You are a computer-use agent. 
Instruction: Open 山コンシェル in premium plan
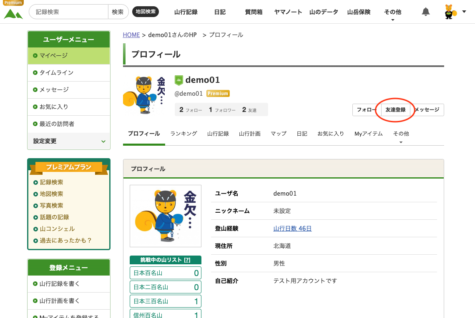pyautogui.click(x=57, y=229)
